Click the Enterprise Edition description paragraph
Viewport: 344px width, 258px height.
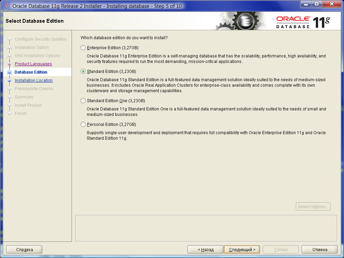206,59
